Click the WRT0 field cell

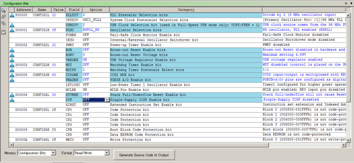coord(74,140)
